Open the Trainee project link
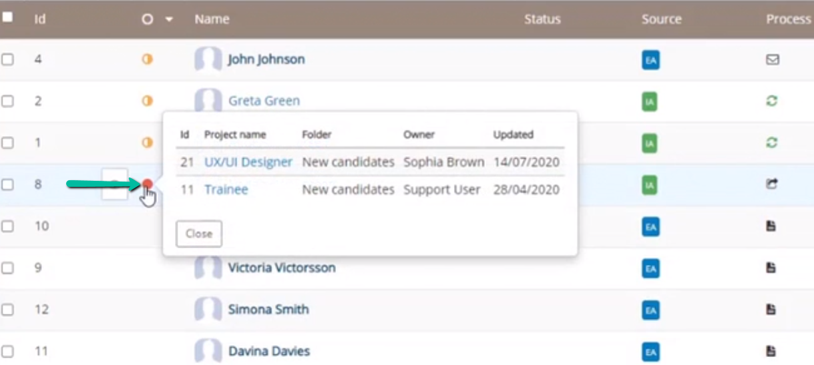This screenshot has height=365, width=814. pyautogui.click(x=226, y=190)
